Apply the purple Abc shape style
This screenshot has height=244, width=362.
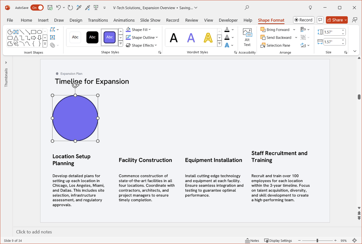pyautogui.click(x=110, y=37)
